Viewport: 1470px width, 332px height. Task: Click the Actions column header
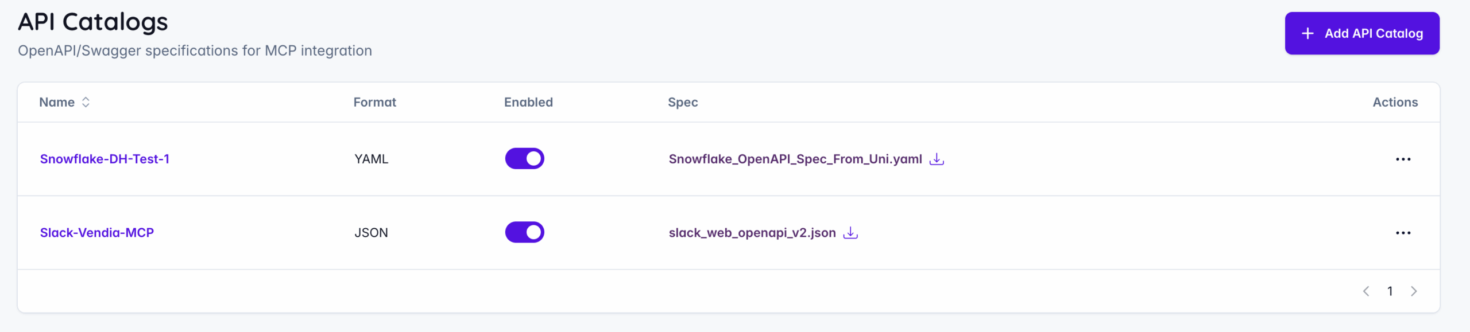(x=1395, y=102)
